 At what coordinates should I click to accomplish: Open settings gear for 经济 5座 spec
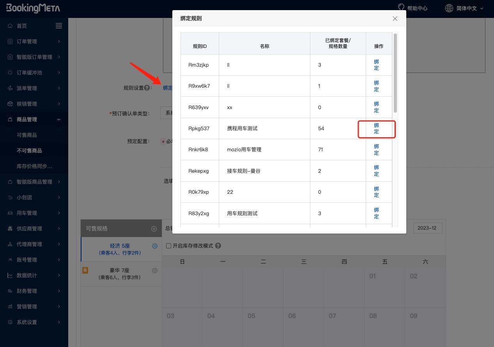[x=155, y=246]
